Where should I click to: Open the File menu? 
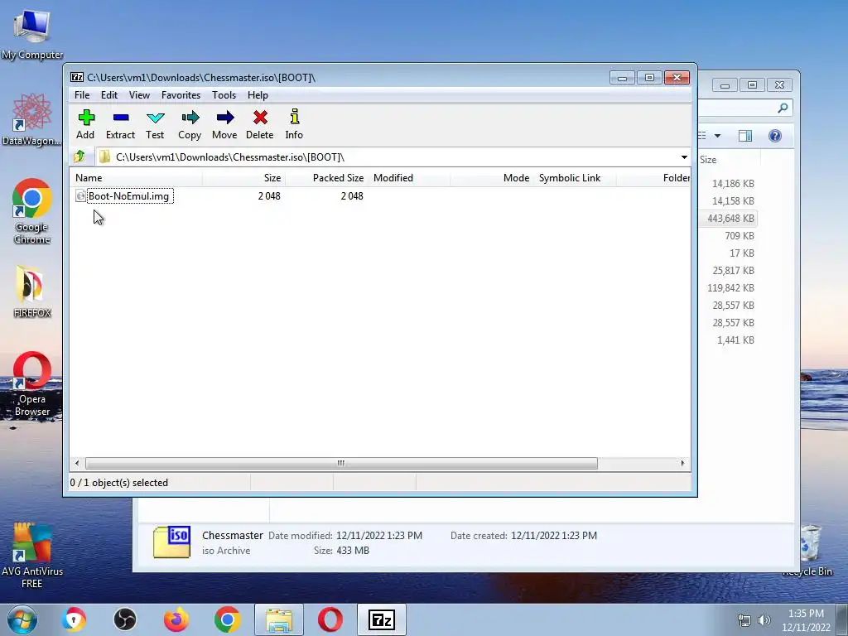point(82,95)
